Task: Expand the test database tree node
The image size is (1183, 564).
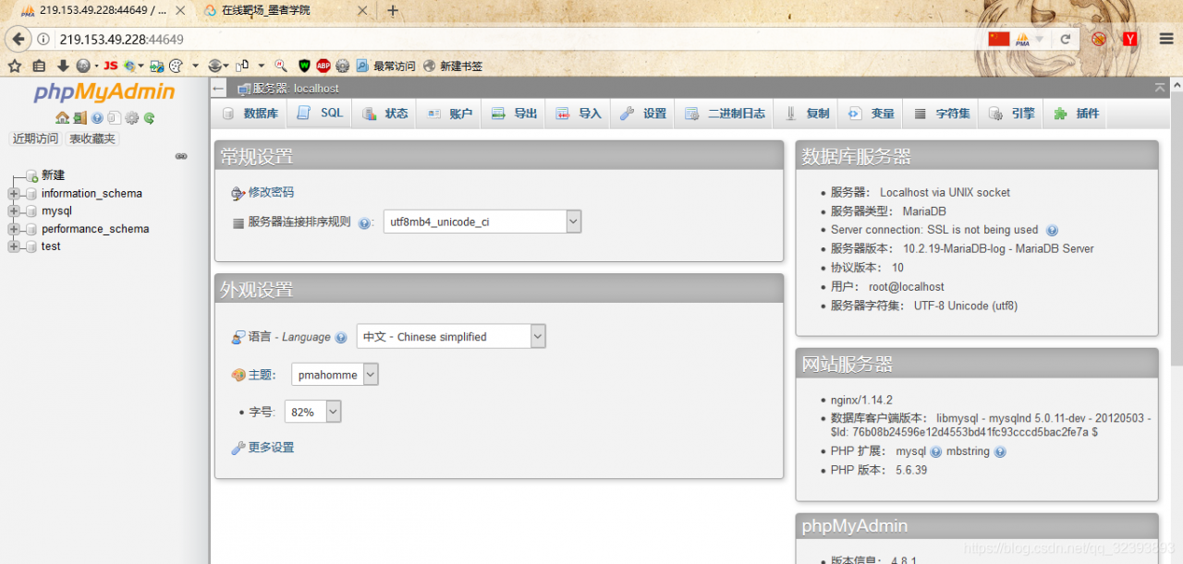Action: [13, 246]
